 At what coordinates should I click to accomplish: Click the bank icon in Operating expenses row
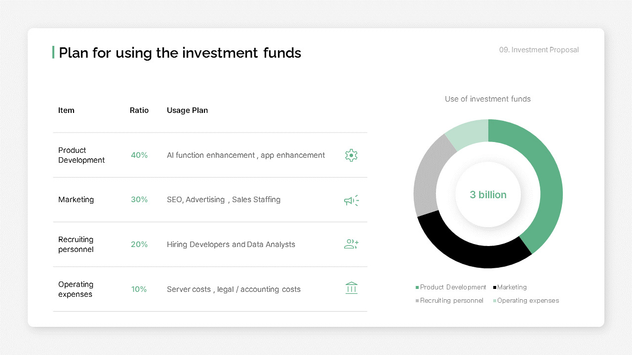[351, 288]
